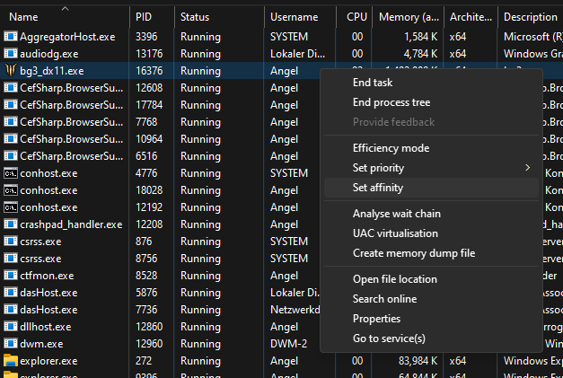Click the AggregatorHost.exe process icon
563x378 pixels.
(x=10, y=37)
